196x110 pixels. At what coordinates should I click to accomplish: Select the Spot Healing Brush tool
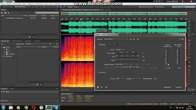(x=64, y=7)
